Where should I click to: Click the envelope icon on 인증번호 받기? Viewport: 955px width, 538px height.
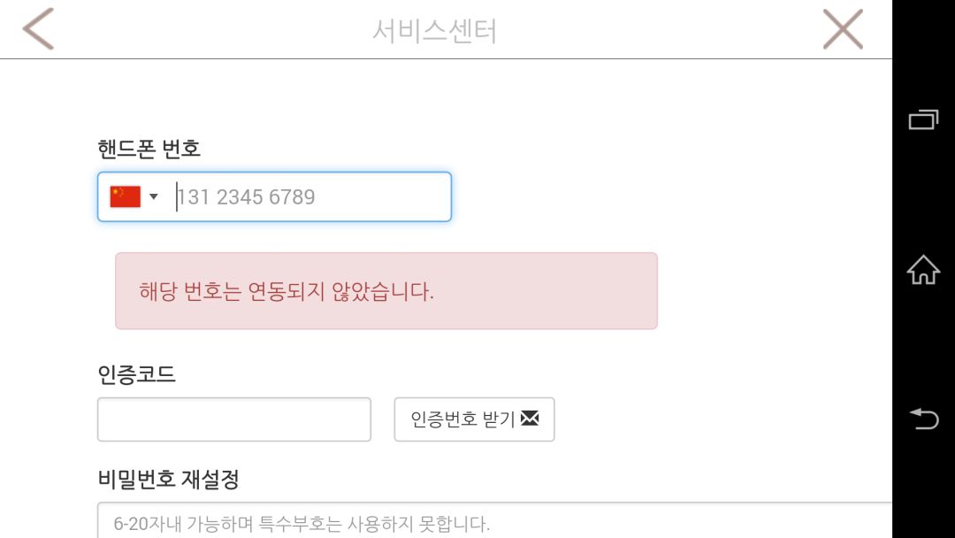click(x=530, y=419)
